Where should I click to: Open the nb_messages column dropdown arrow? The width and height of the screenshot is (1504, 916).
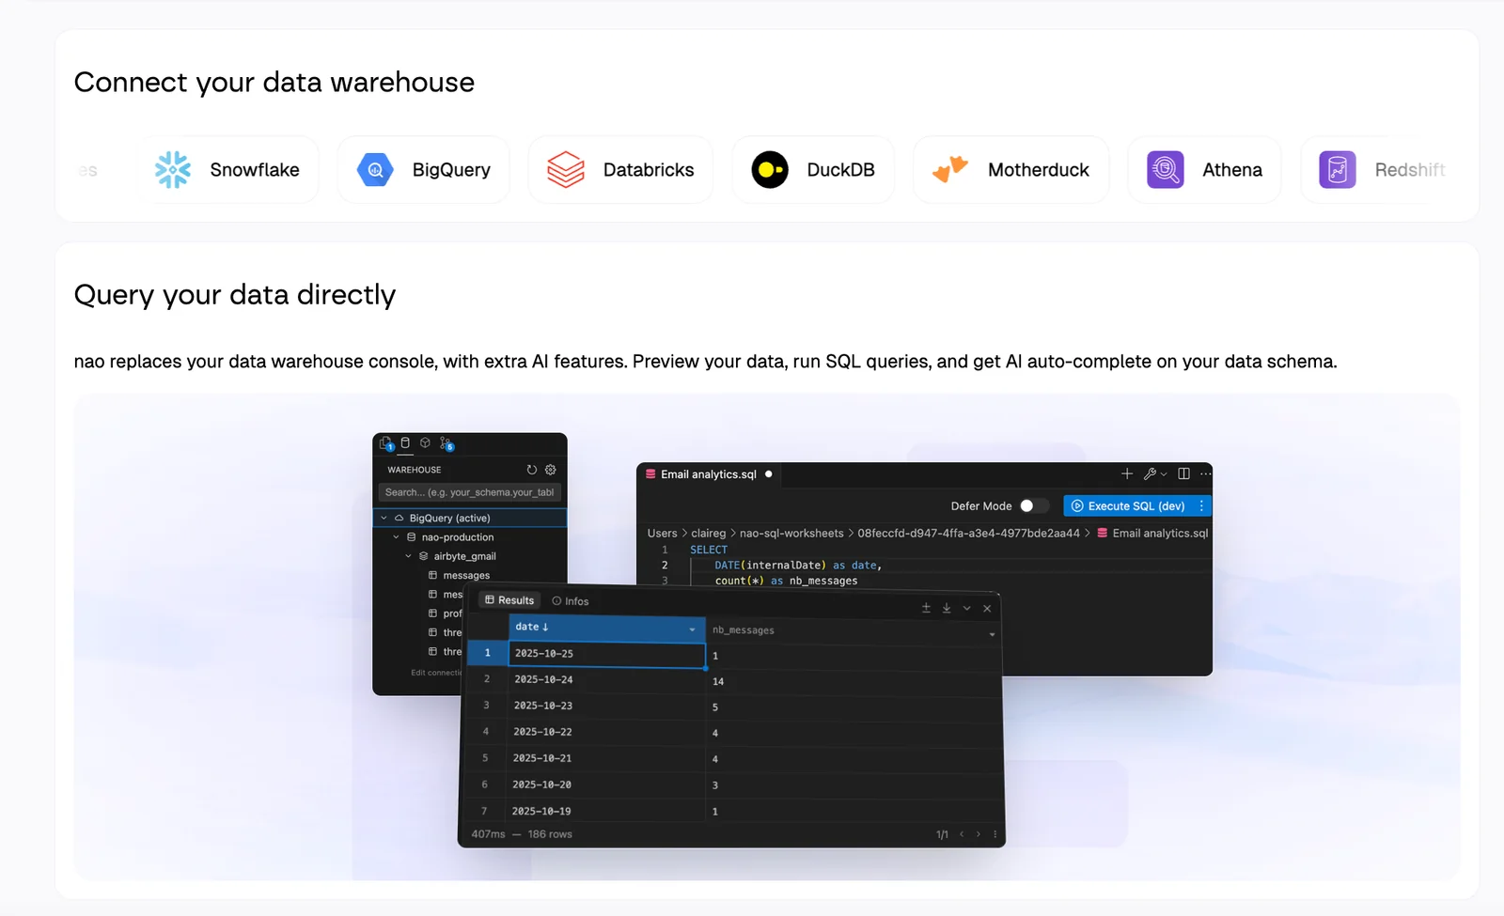pos(992,634)
